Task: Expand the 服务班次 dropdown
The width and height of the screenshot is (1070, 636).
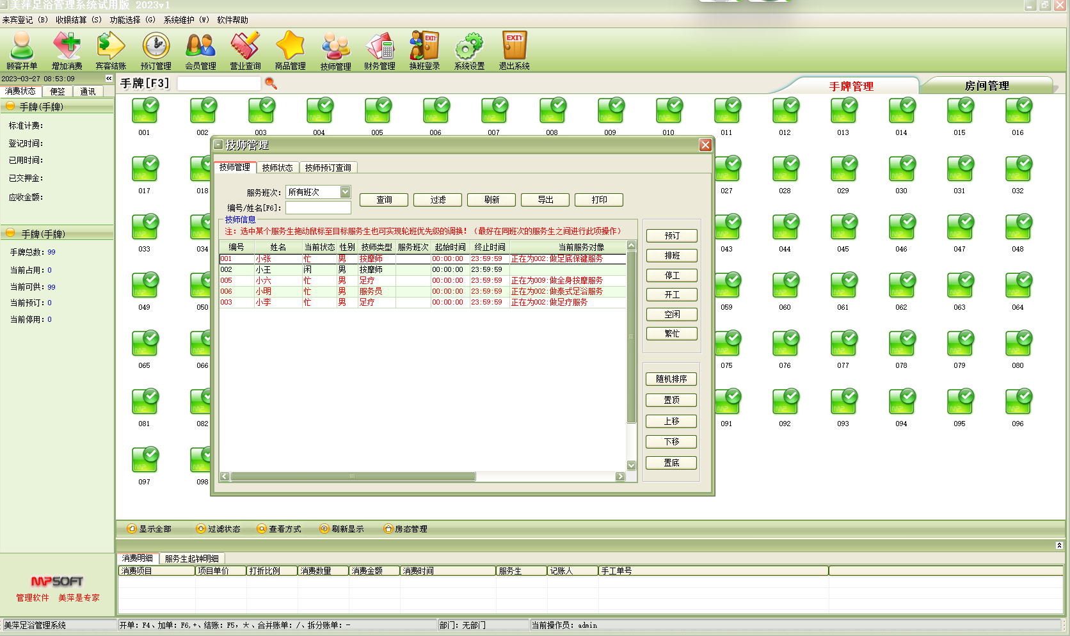Action: (x=345, y=192)
